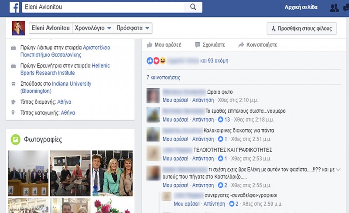Open comment options chevron on Καστελόριζο comment
This screenshot has height=213, width=349.
338,169
